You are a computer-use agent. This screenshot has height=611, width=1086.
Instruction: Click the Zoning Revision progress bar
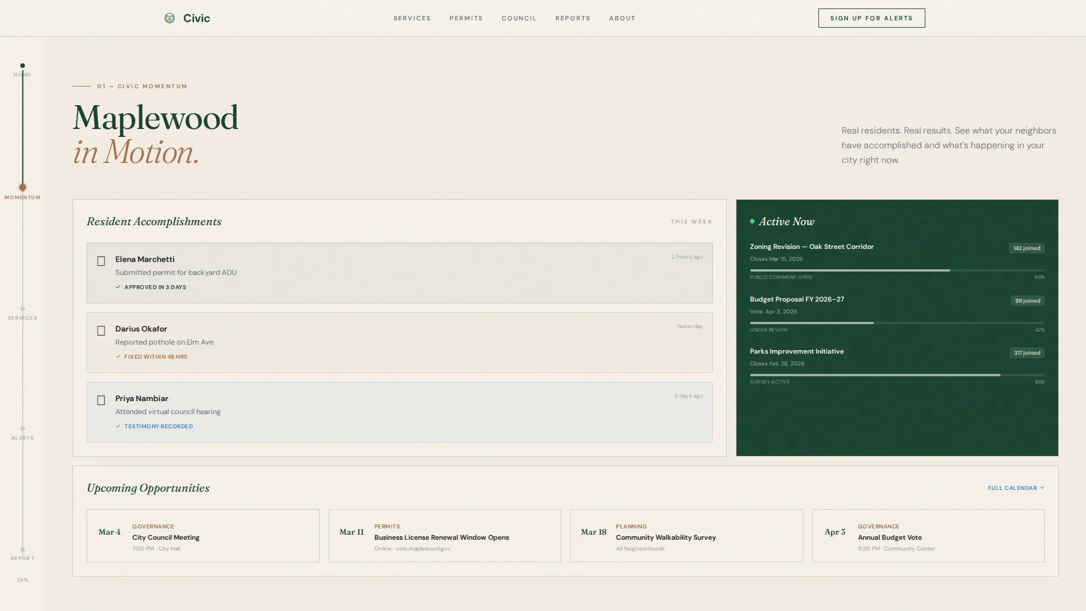pos(897,270)
